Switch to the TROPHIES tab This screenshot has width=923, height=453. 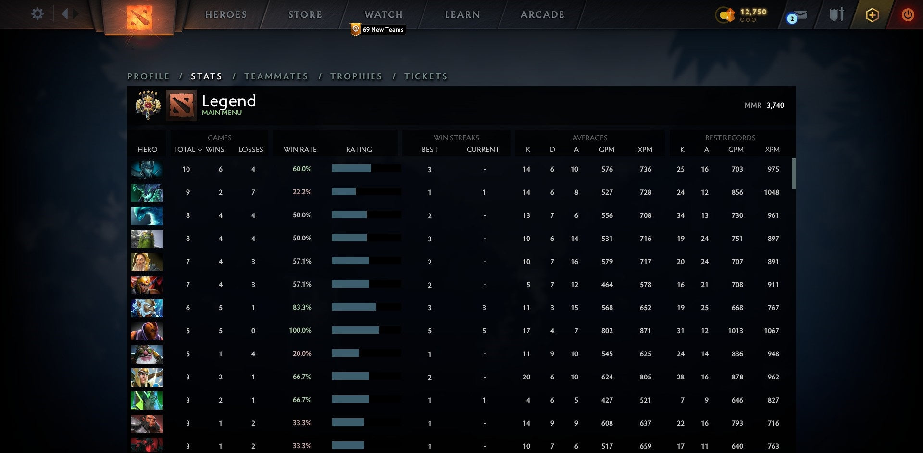(x=356, y=76)
